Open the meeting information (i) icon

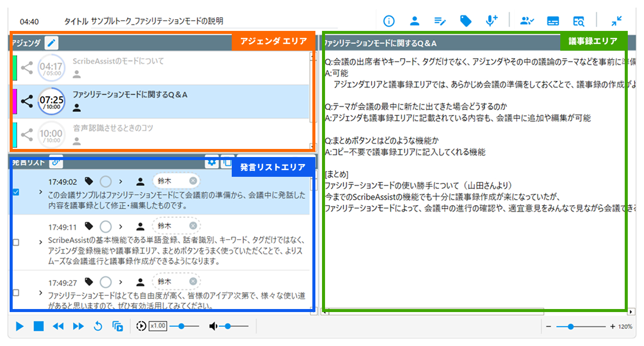coord(389,21)
